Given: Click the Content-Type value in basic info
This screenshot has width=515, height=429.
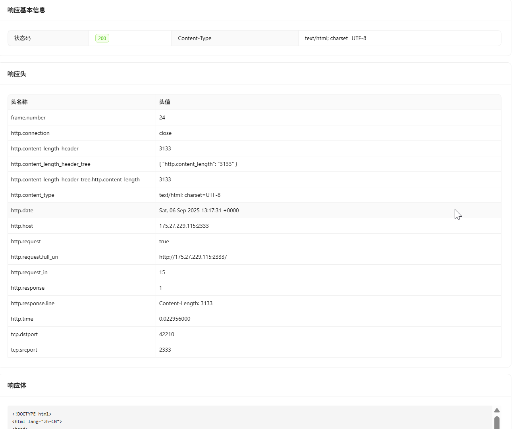Looking at the screenshot, I should coord(336,38).
